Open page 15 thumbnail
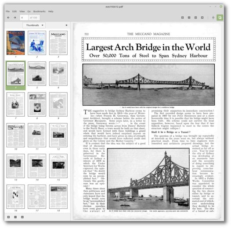 (x=58, y=166)
